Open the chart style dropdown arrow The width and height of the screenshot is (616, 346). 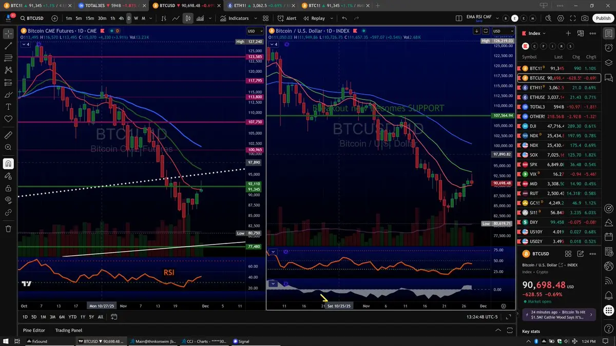pyautogui.click(x=210, y=18)
